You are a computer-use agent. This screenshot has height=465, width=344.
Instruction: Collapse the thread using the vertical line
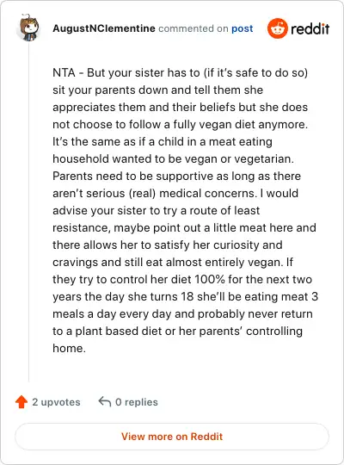pyautogui.click(x=28, y=212)
